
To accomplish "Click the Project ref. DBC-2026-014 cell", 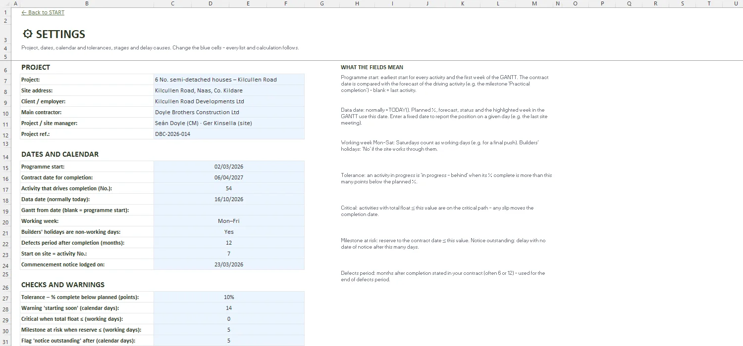I will pos(229,134).
